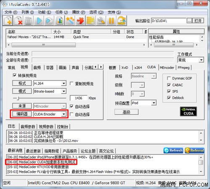Viewport: 210px width, 189px height.
Task: Open the CUDA Encoder dropdown
Action: (64, 114)
